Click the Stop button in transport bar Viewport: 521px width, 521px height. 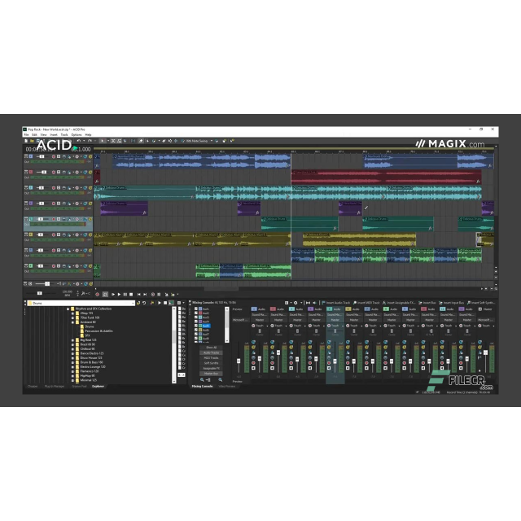tap(131, 294)
